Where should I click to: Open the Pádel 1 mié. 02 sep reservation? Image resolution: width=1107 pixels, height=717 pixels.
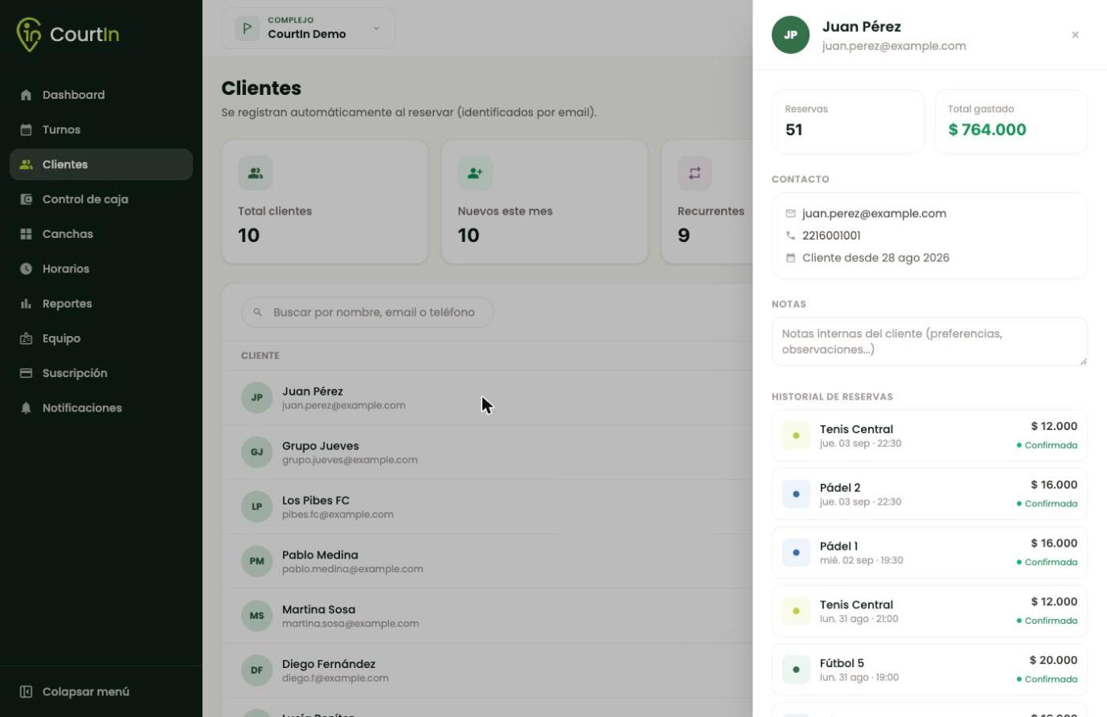[929, 552]
